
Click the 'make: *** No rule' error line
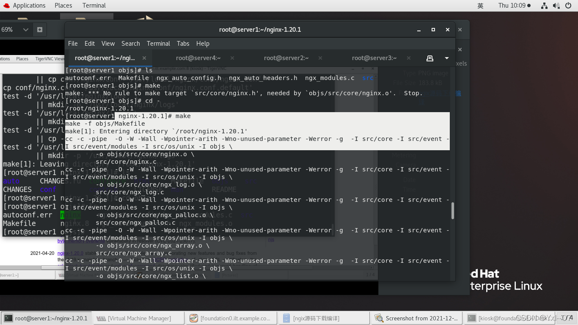[244, 93]
